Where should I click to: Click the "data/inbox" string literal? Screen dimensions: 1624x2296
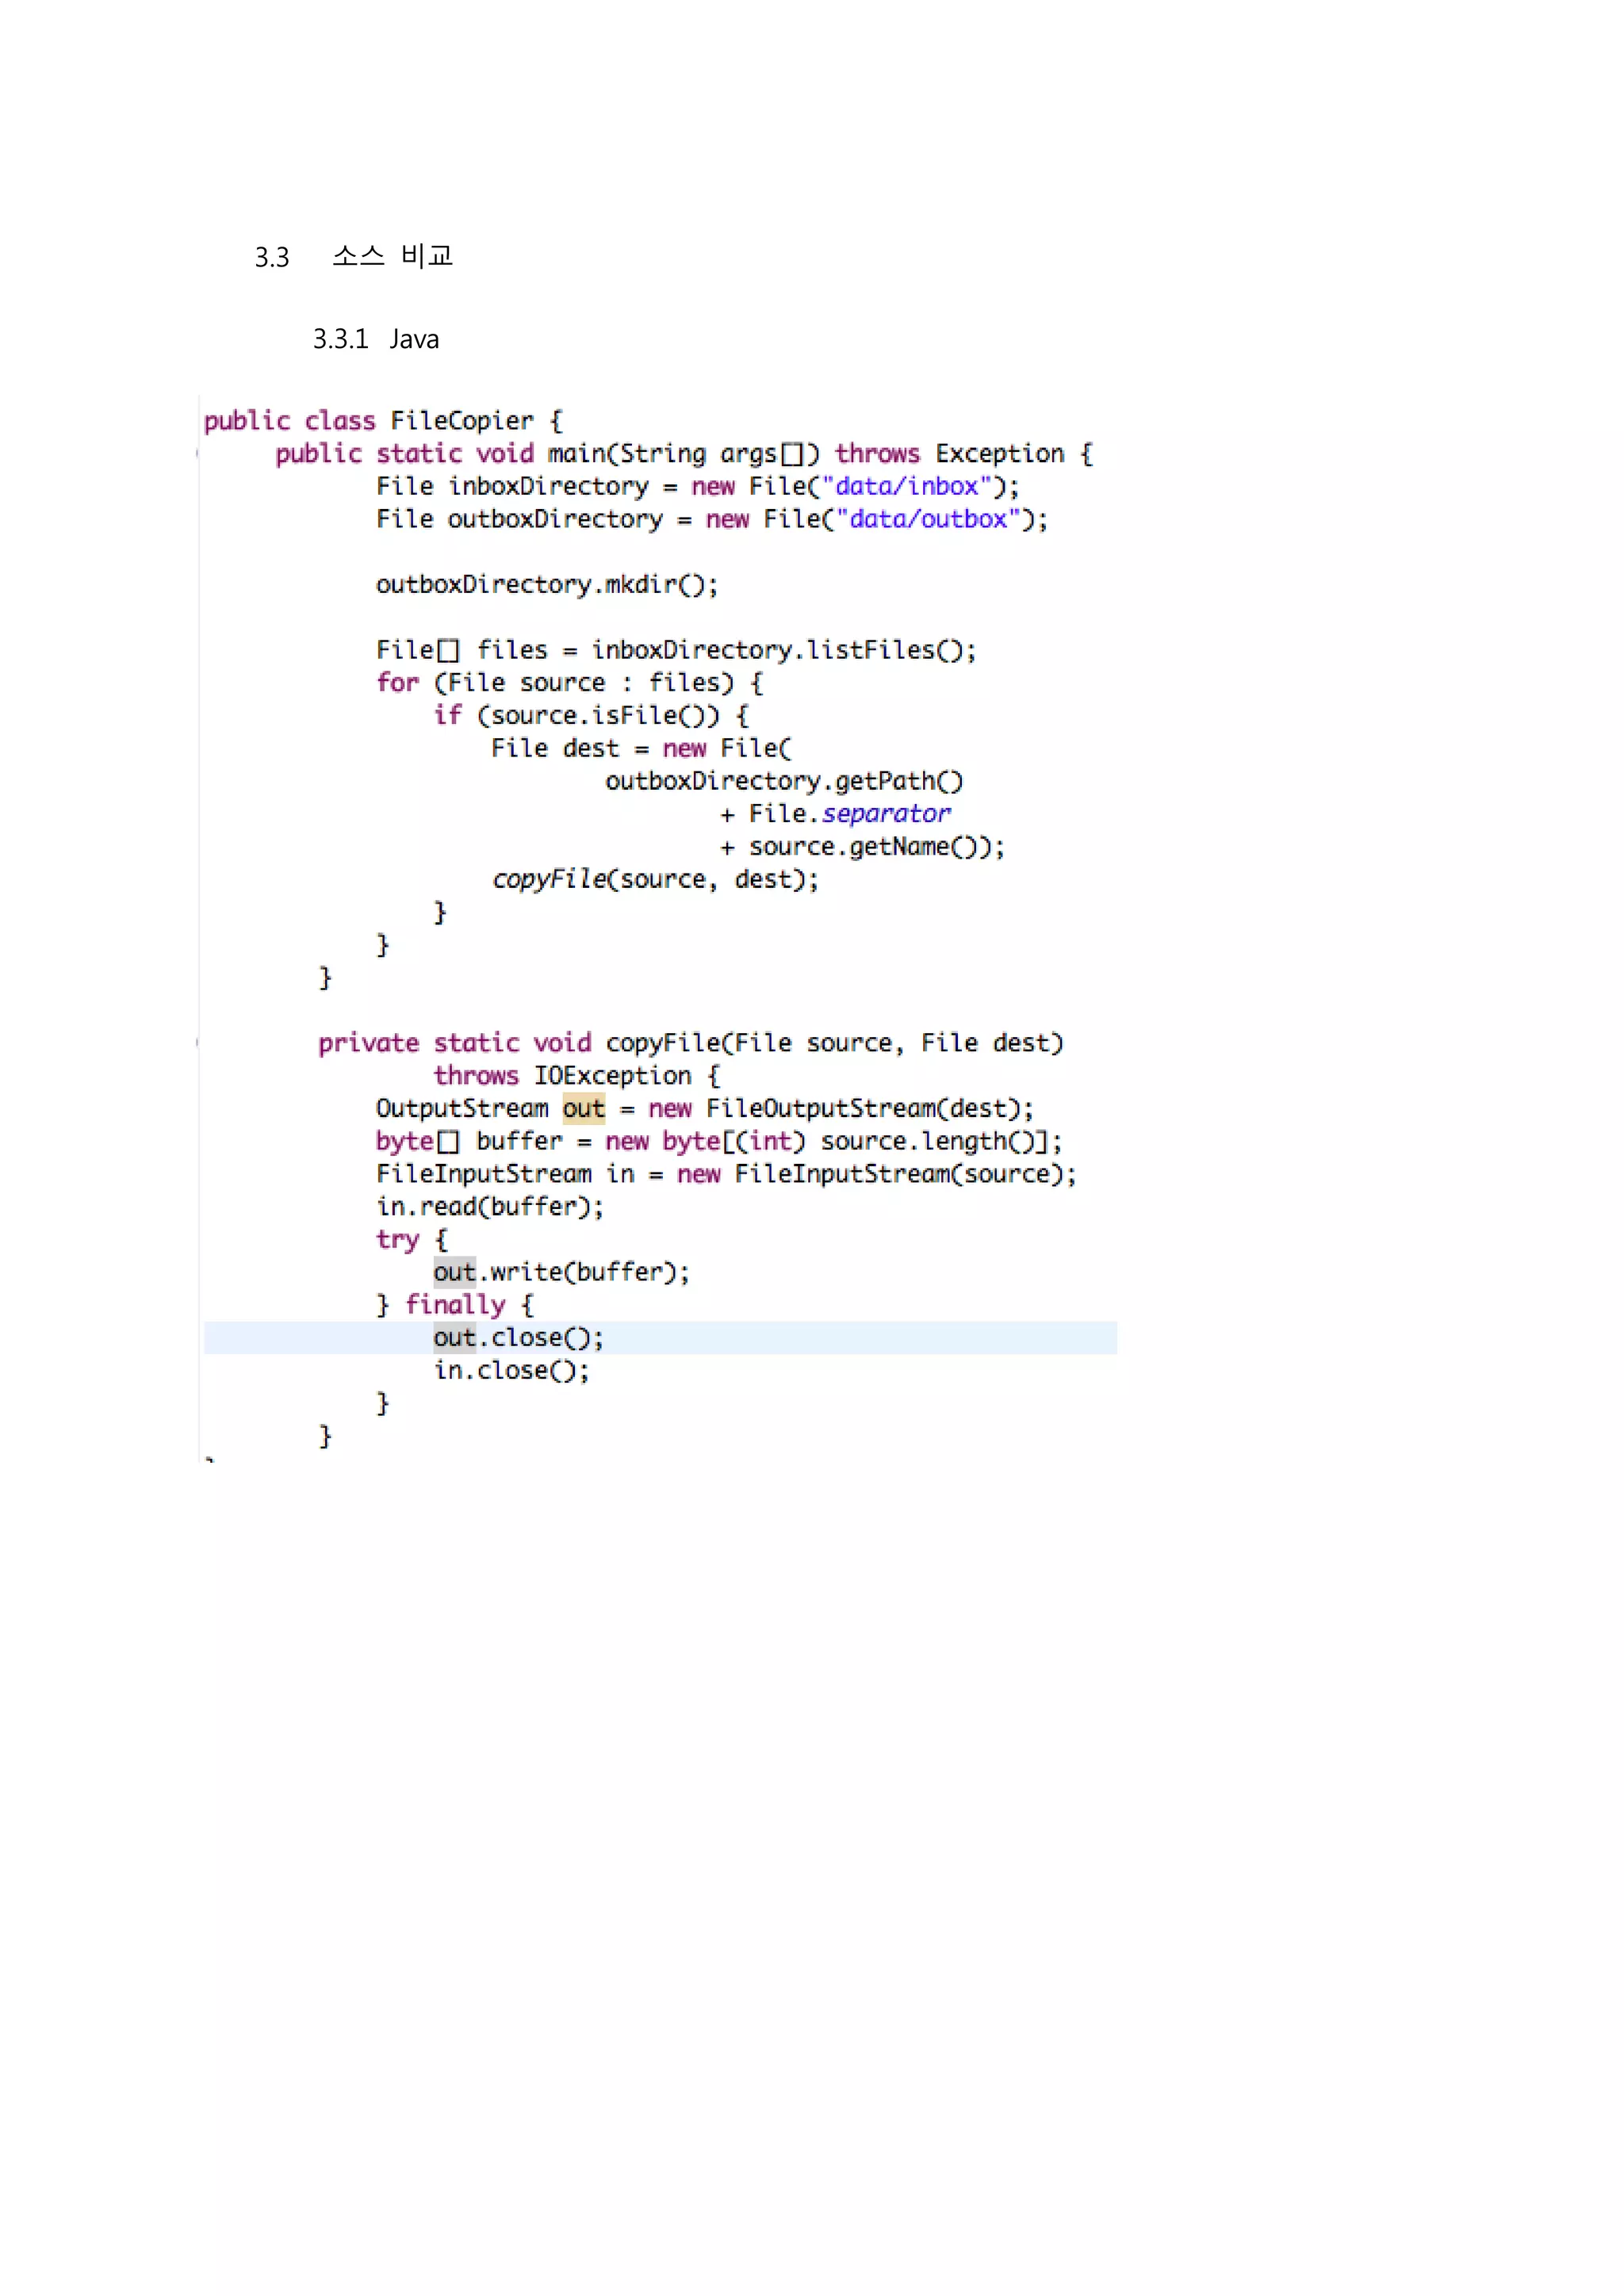[906, 487]
